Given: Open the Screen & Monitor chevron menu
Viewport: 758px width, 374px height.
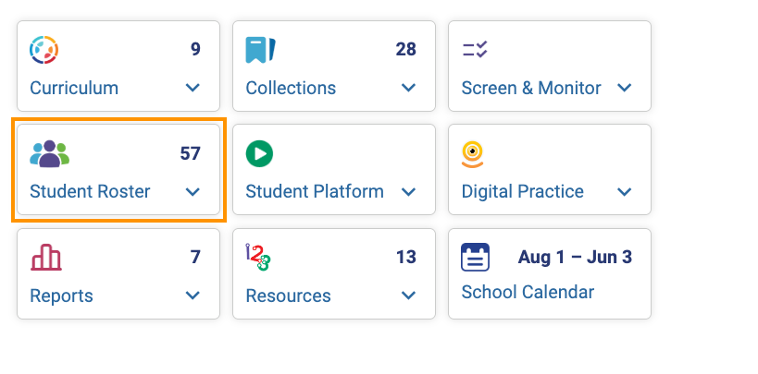Looking at the screenshot, I should 624,88.
